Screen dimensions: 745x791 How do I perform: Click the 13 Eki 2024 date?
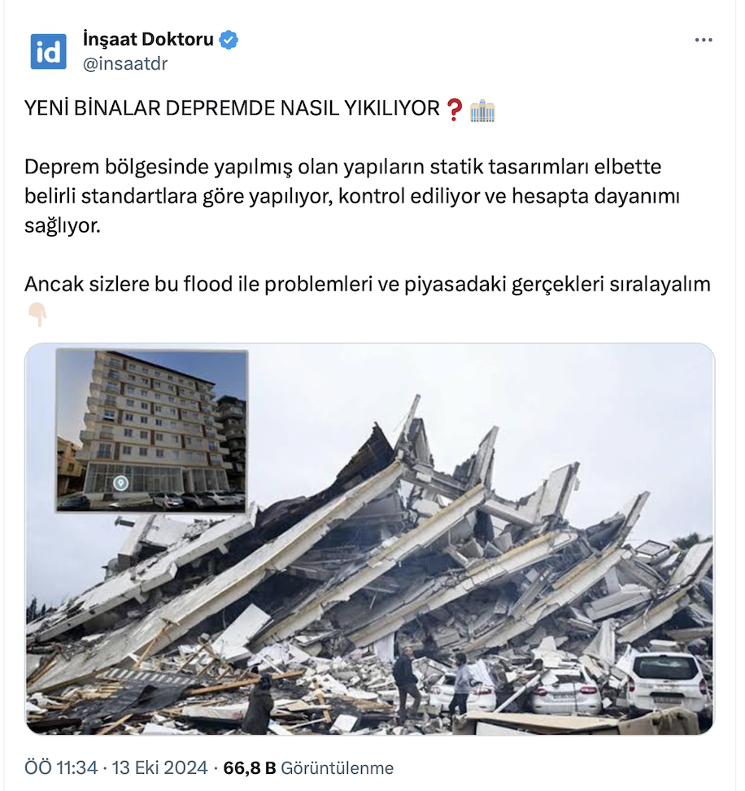pyautogui.click(x=159, y=767)
